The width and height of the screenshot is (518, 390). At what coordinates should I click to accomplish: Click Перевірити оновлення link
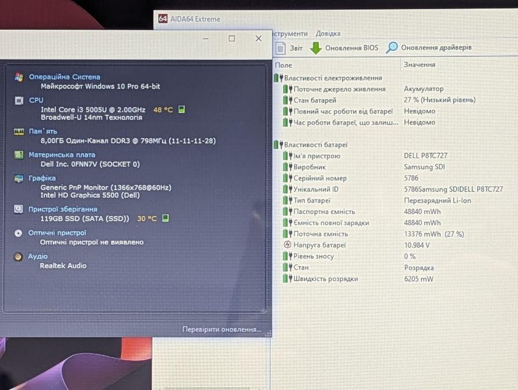point(222,330)
